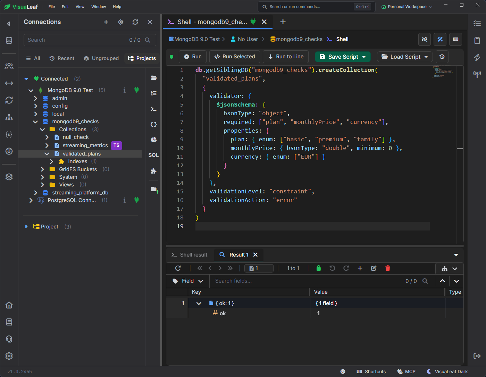Delete document with red trash icon
This screenshot has height=377, width=486.
[x=388, y=268]
